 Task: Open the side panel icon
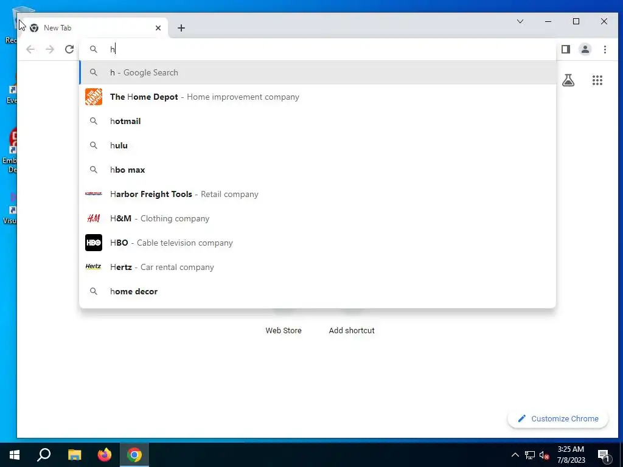tap(566, 49)
